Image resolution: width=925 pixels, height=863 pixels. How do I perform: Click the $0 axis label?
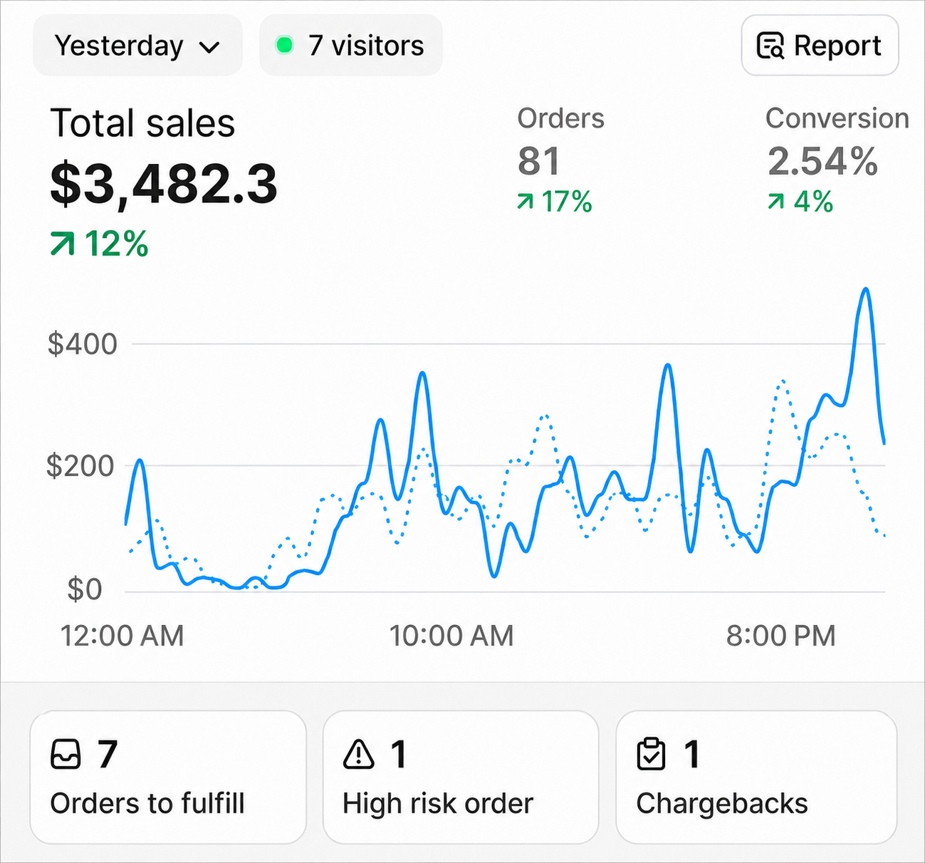(85, 589)
